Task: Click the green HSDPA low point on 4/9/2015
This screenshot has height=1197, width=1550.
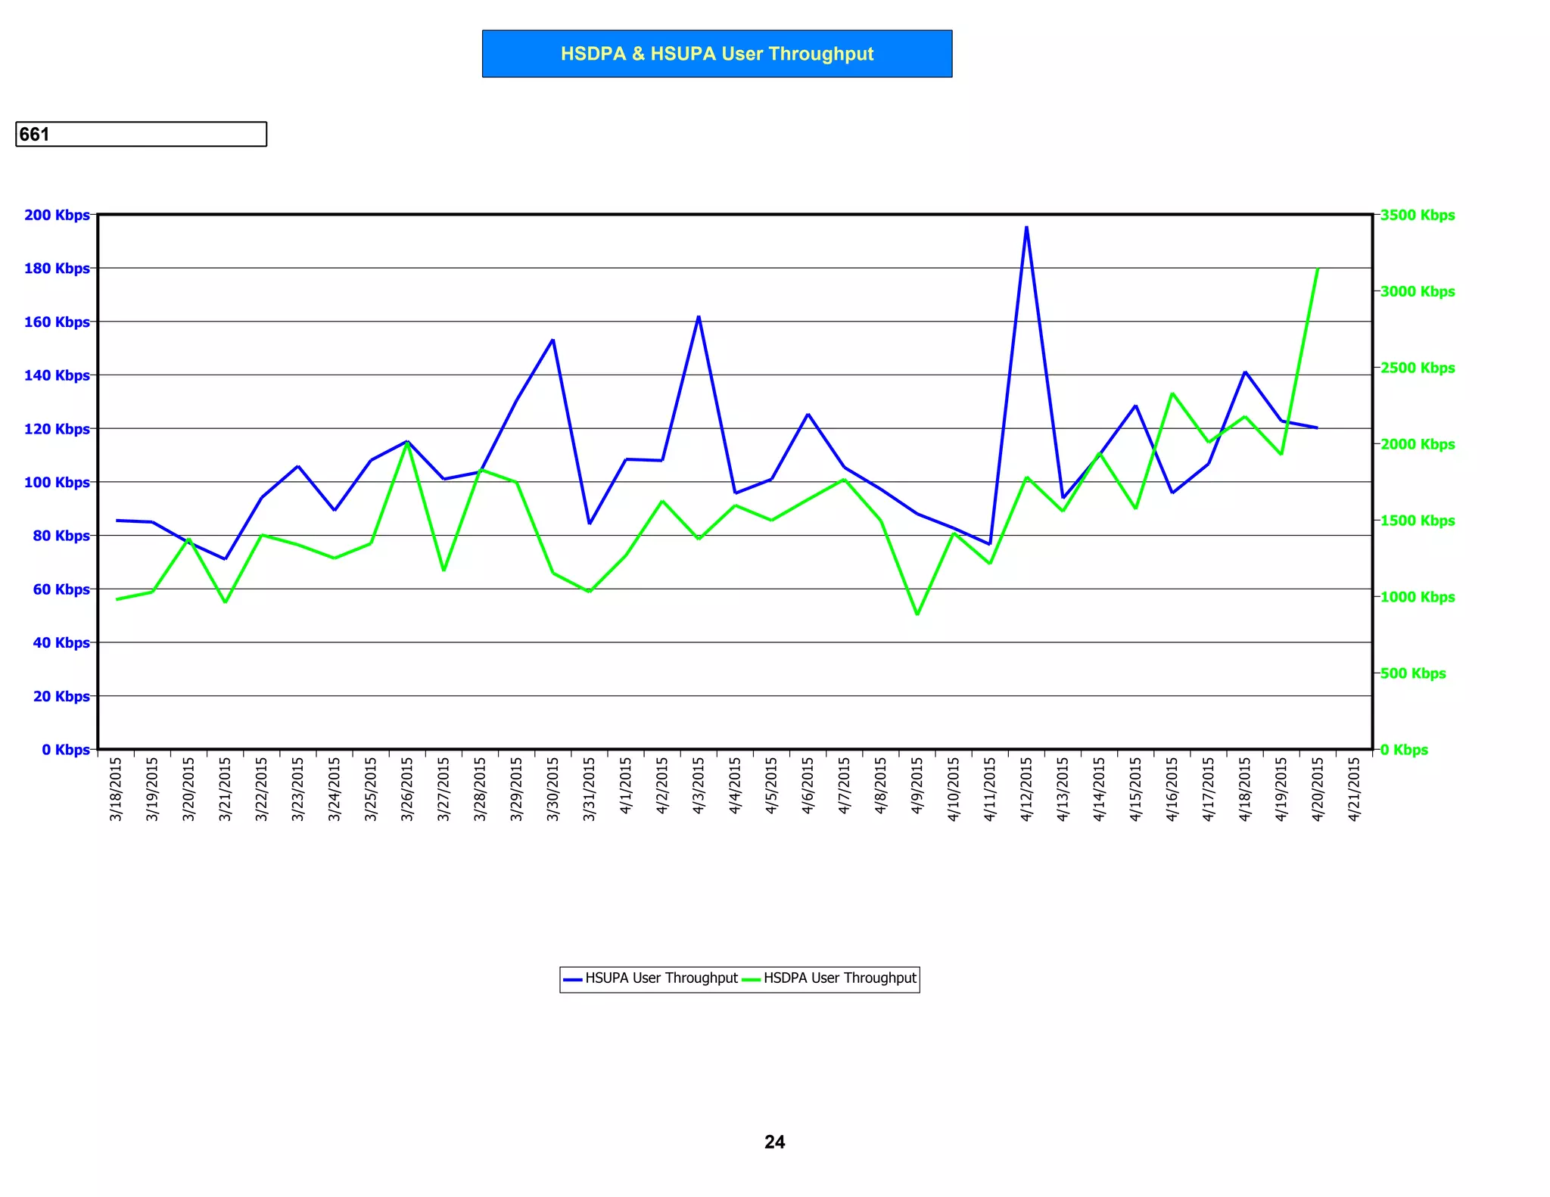Action: pos(917,614)
